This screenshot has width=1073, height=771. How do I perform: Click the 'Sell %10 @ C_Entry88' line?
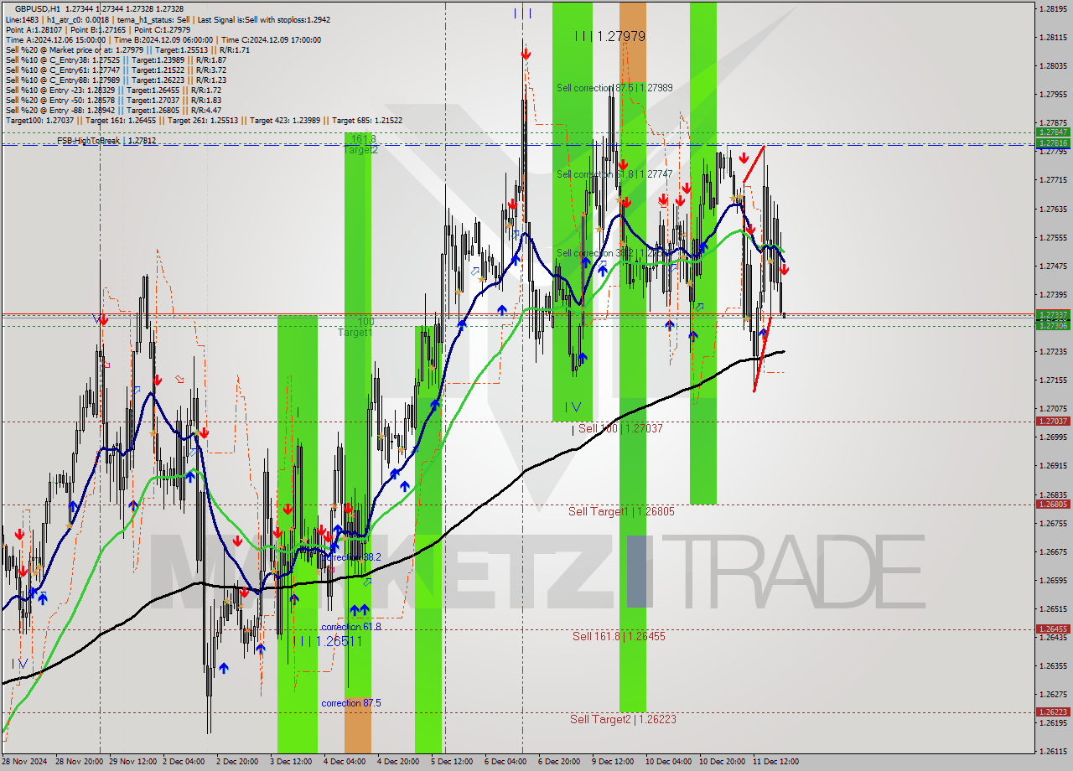[116, 80]
